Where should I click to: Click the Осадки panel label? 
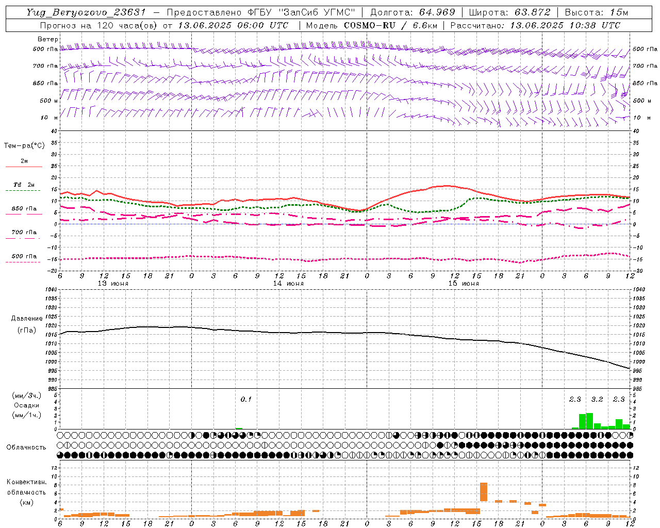(x=27, y=405)
